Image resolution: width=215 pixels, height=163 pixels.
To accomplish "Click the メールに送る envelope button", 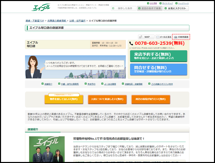I will [x=164, y=37].
